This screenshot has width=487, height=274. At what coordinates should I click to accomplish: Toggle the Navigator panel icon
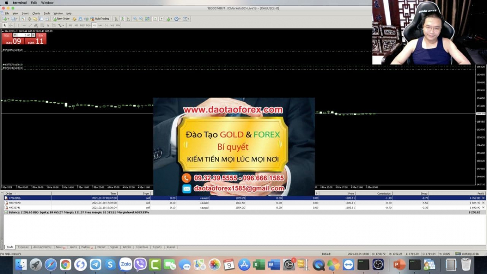pyautogui.click(x=35, y=19)
